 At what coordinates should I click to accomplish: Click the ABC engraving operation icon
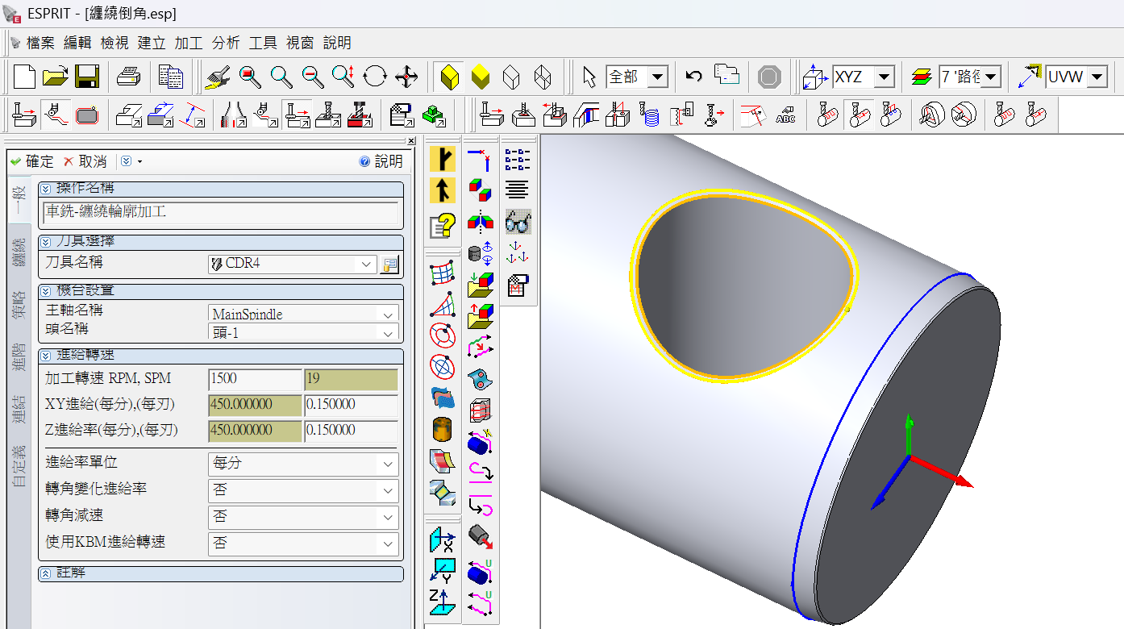785,115
